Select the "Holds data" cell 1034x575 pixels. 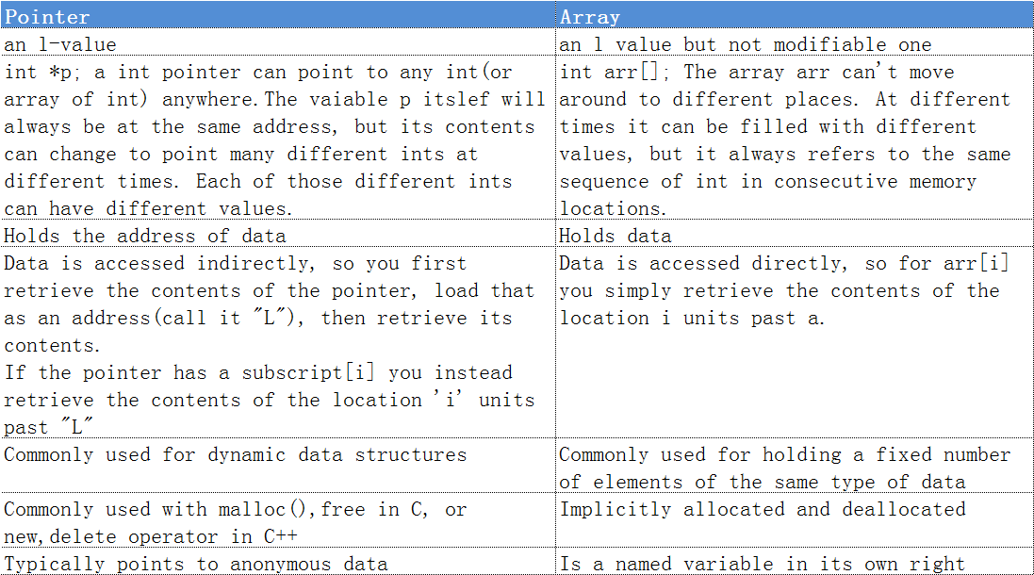coord(795,236)
